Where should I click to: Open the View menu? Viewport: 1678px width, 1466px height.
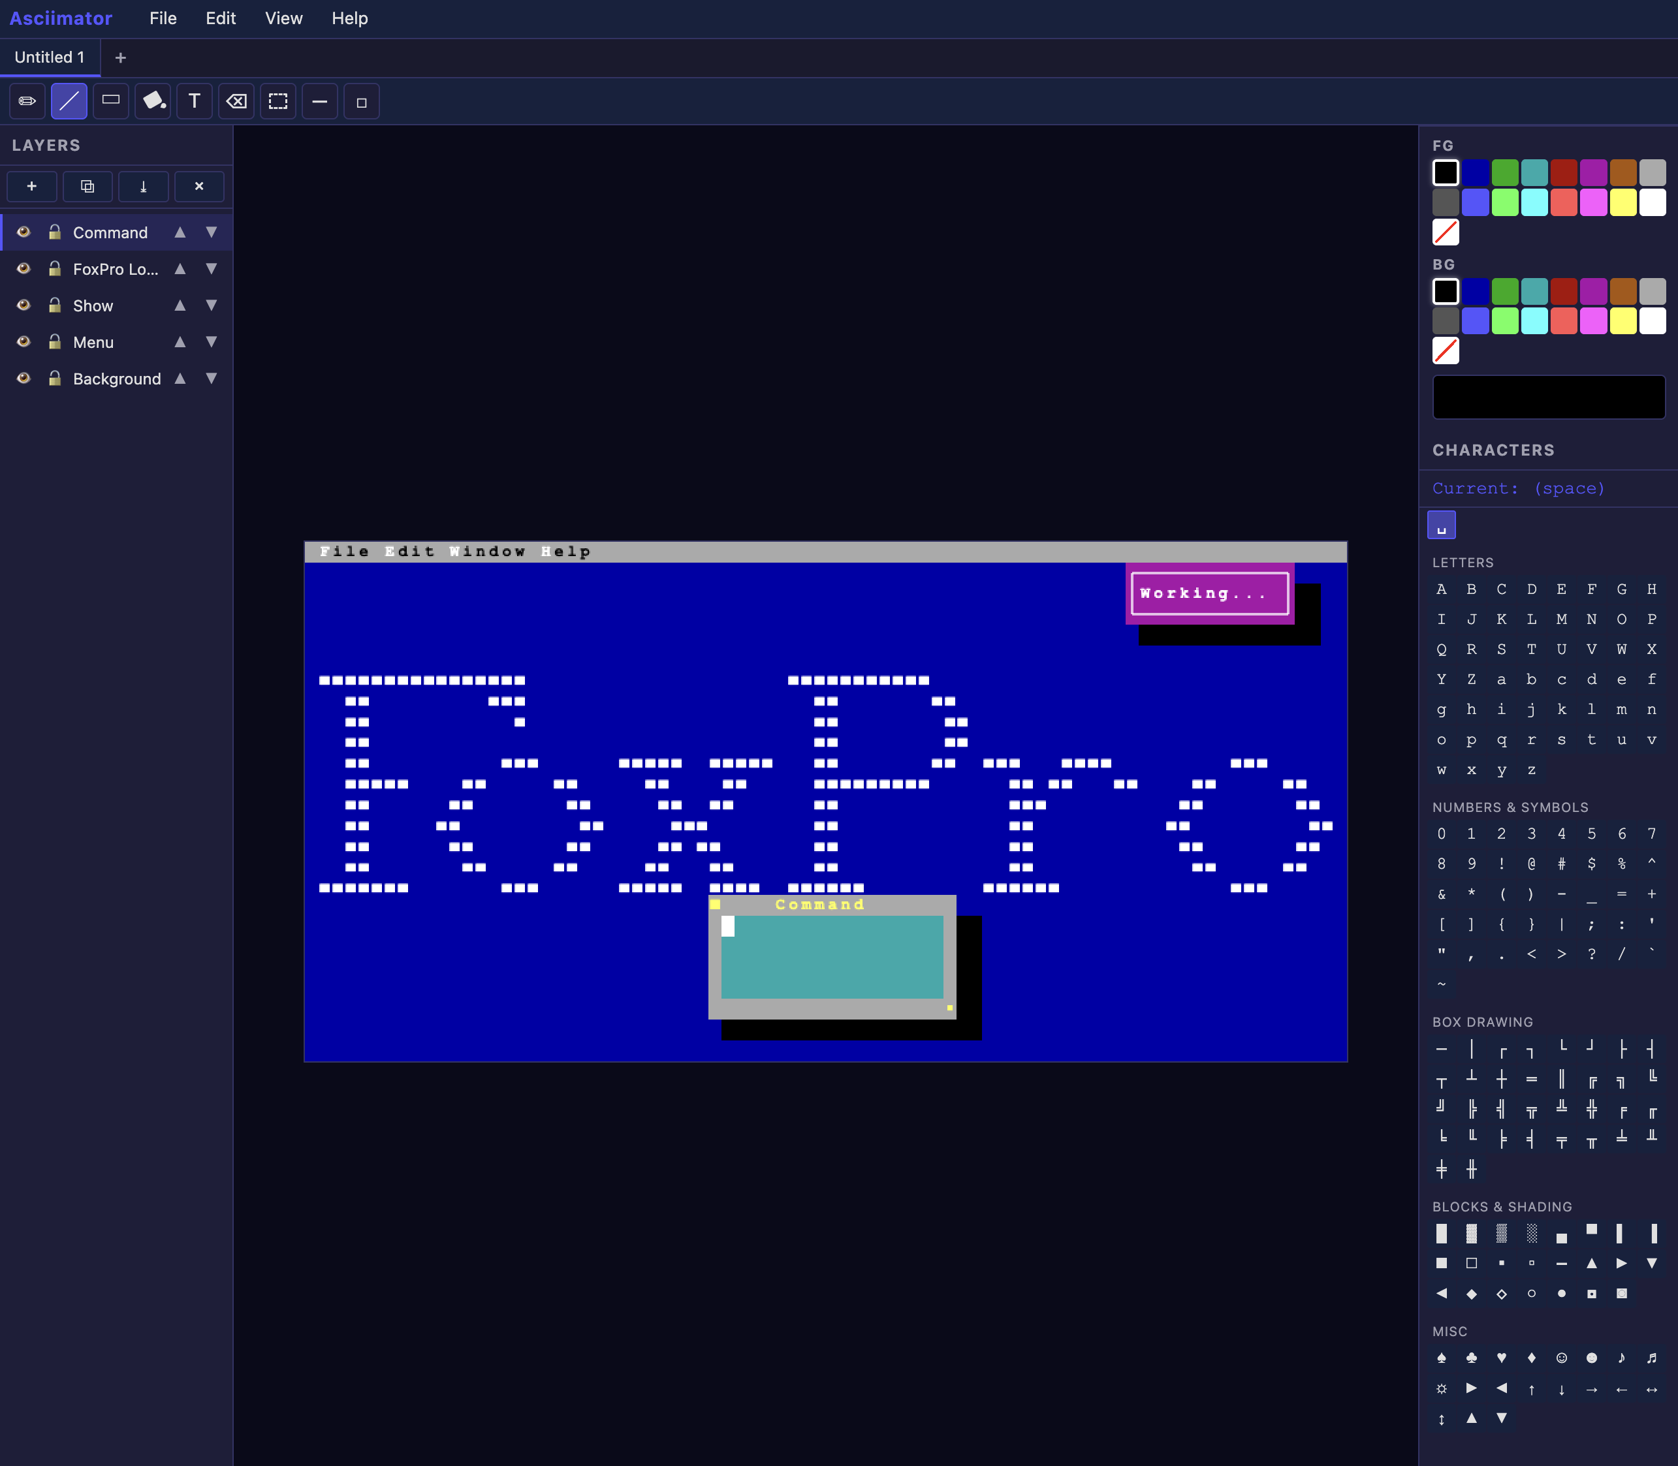[x=284, y=18]
